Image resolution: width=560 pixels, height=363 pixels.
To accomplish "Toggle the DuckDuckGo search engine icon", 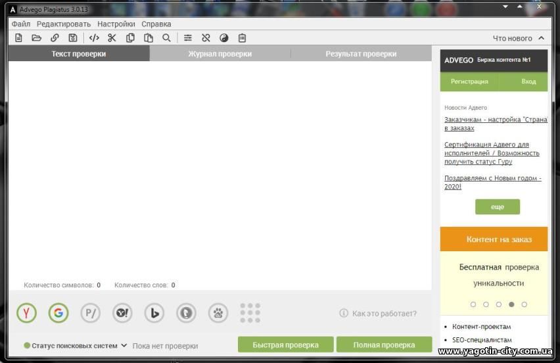I will click(186, 313).
